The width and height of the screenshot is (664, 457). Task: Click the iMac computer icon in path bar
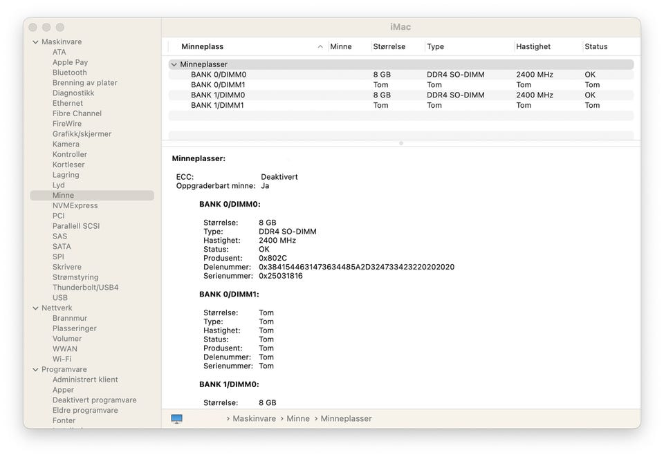point(176,419)
